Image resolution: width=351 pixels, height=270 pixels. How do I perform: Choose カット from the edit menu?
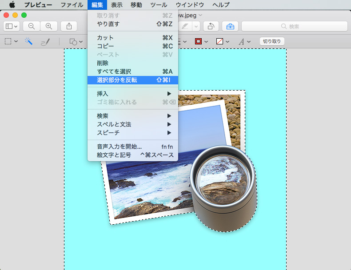133,38
